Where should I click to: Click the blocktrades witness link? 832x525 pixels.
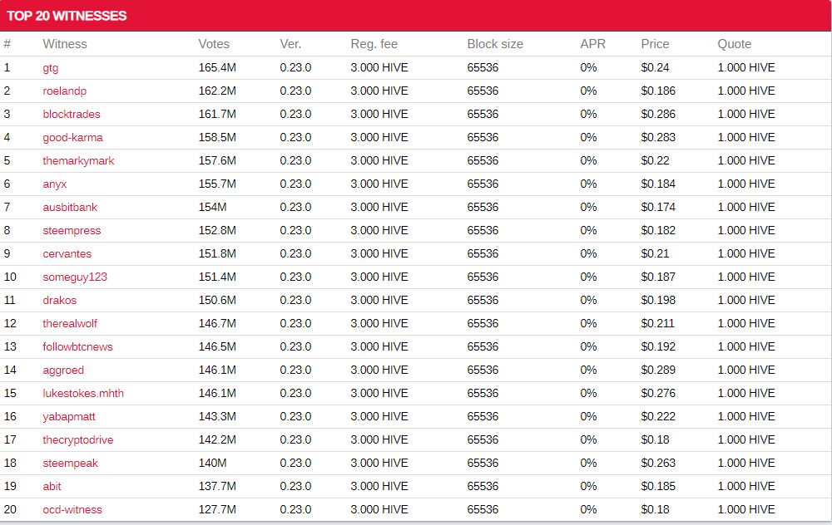(71, 115)
